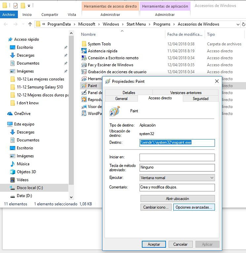Click the Asistencia rápida shortcut icon
This screenshot has height=253, width=246.
84,51
